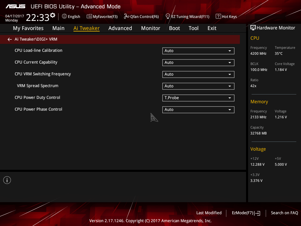
Task: Click the info circle icon
Action: coord(7,180)
